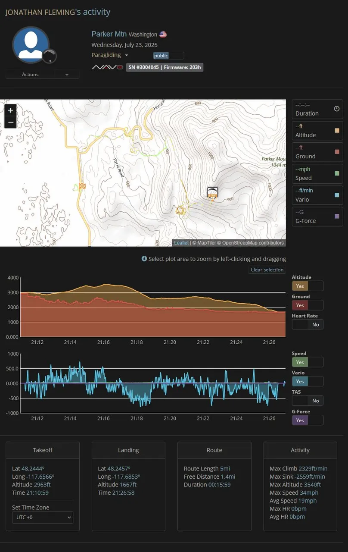Click the landing time 21:26:58 value

pos(122,492)
